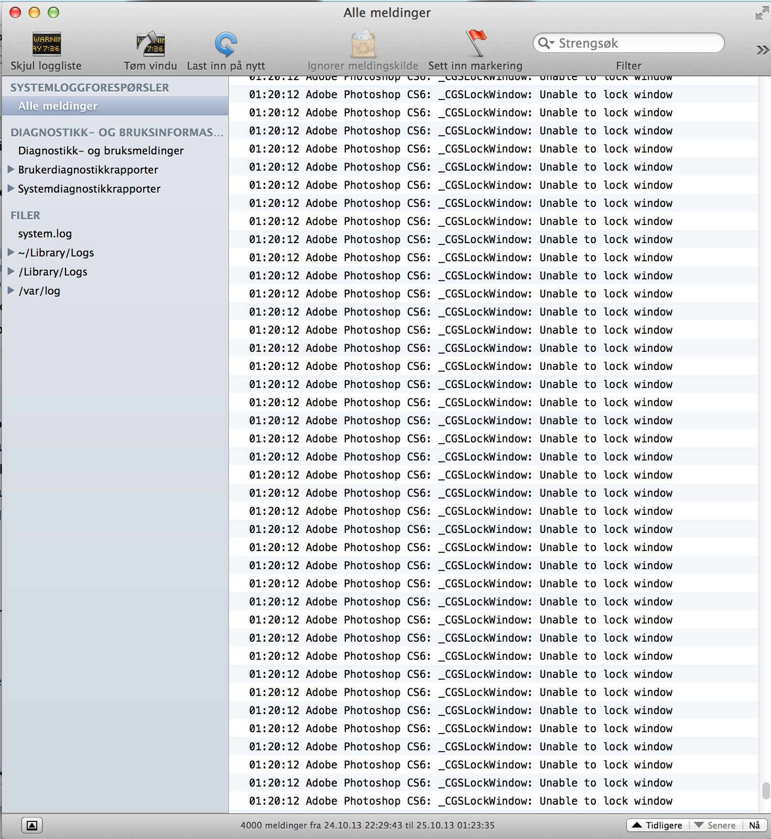Click the 4000 meldinger status text
The width and height of the screenshot is (771, 839).
(367, 825)
